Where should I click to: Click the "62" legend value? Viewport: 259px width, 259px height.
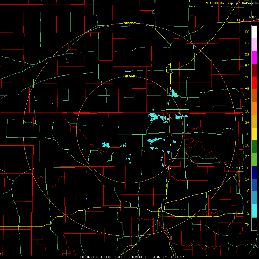click(247, 43)
